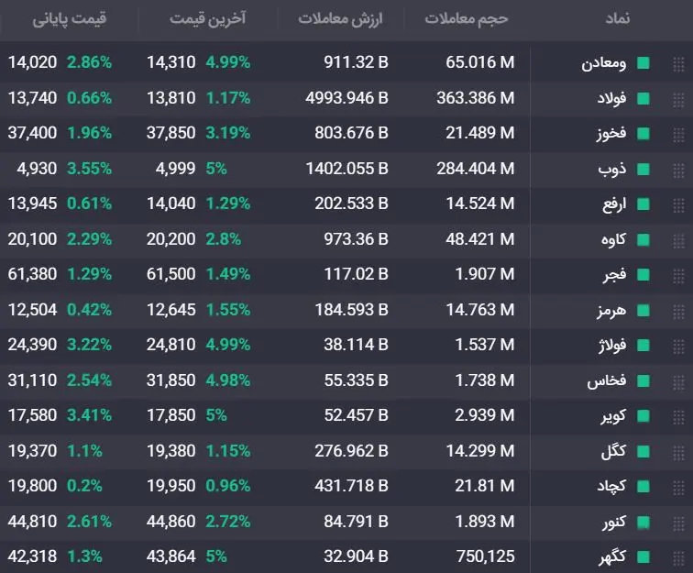Select the کگهر symbol name

tap(612, 556)
